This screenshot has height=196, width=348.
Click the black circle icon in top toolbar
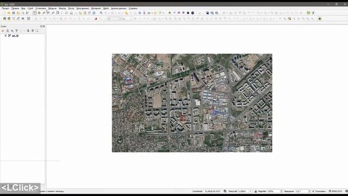(192, 13)
